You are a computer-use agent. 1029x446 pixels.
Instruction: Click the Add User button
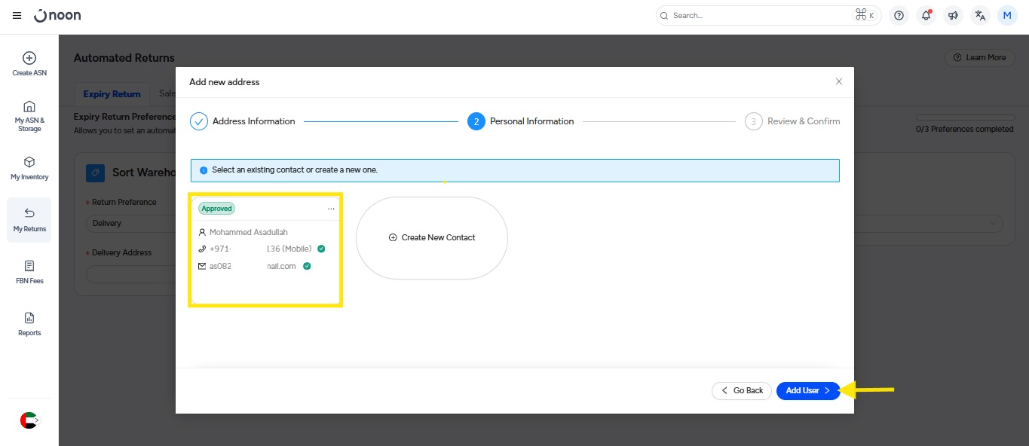click(x=807, y=390)
